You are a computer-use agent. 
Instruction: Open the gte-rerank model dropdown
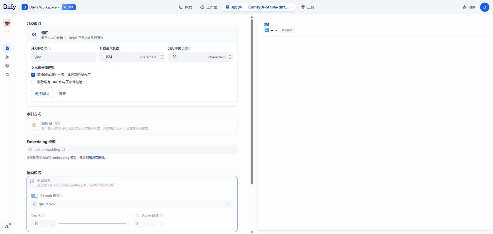[132, 204]
